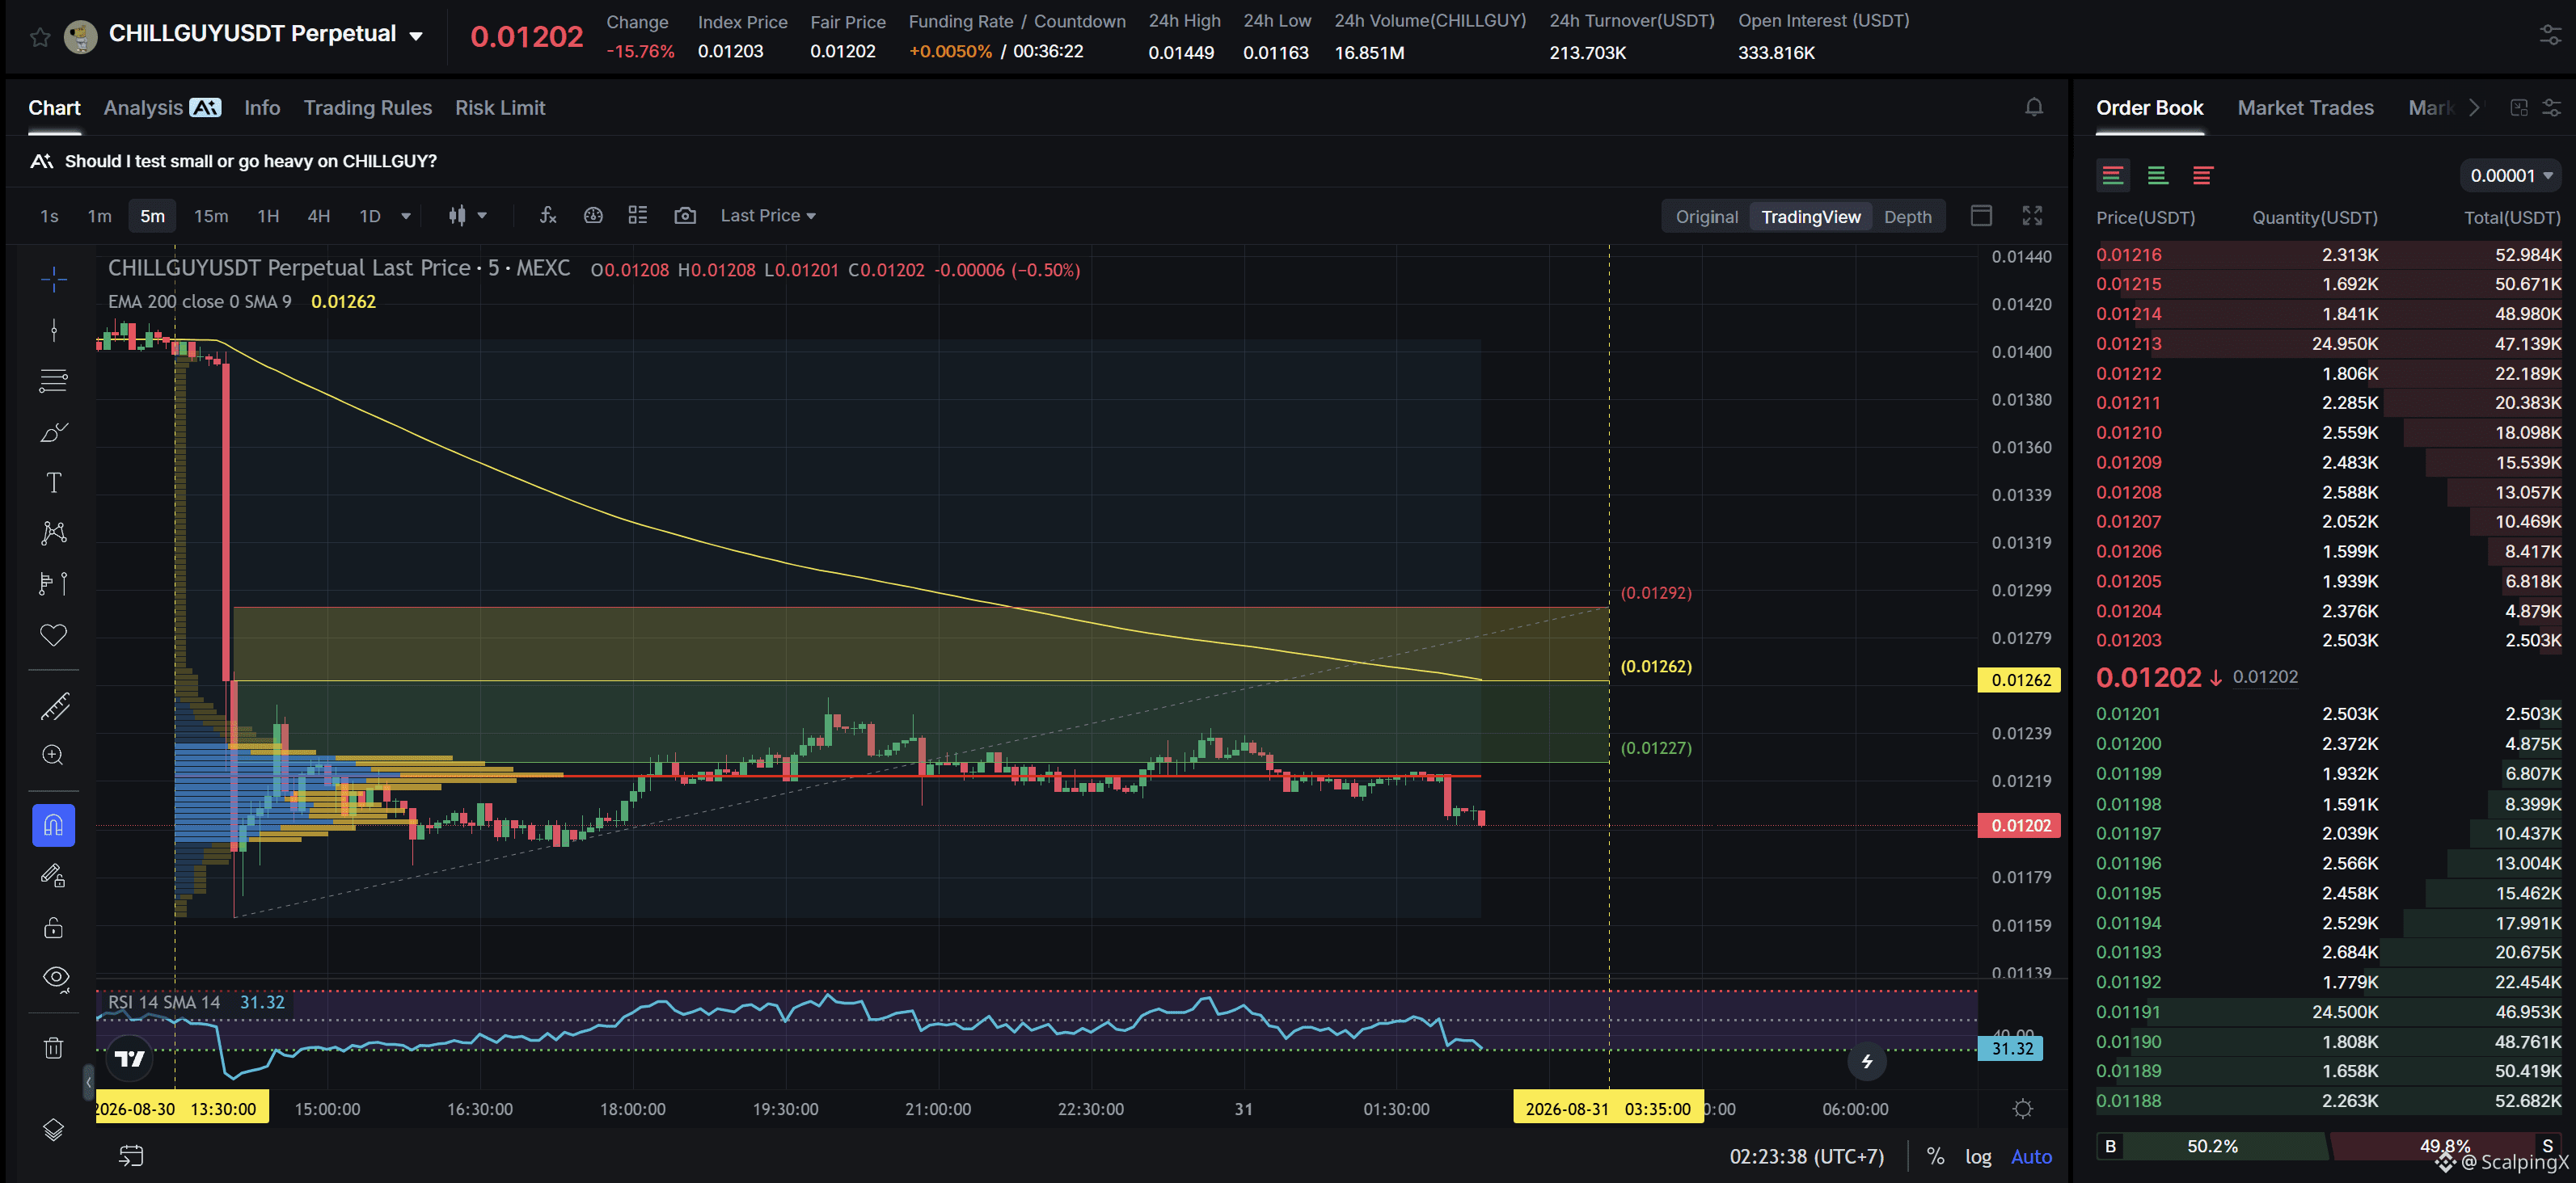The width and height of the screenshot is (2576, 1183).
Task: Open the Last Price dropdown
Action: coord(768,215)
